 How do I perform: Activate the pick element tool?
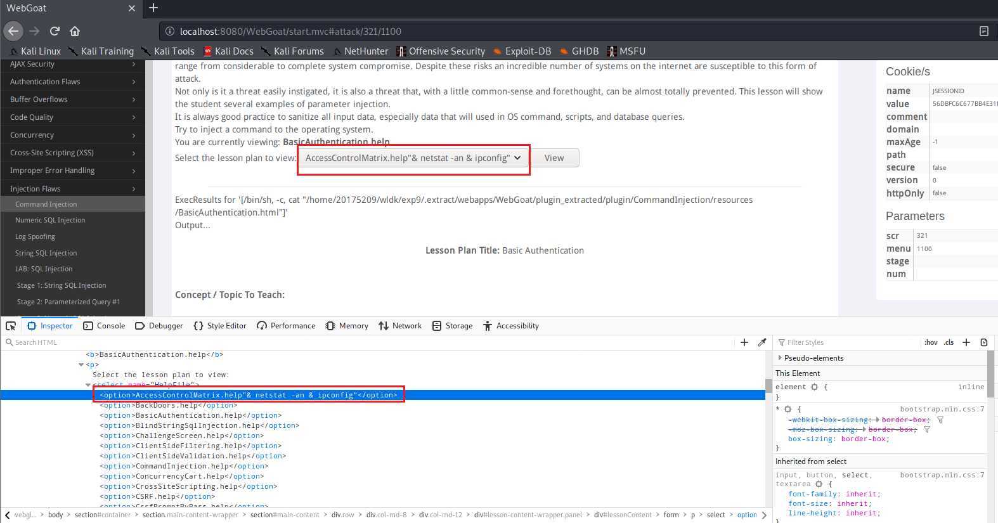point(11,326)
